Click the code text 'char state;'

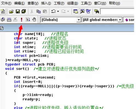(26, 38)
